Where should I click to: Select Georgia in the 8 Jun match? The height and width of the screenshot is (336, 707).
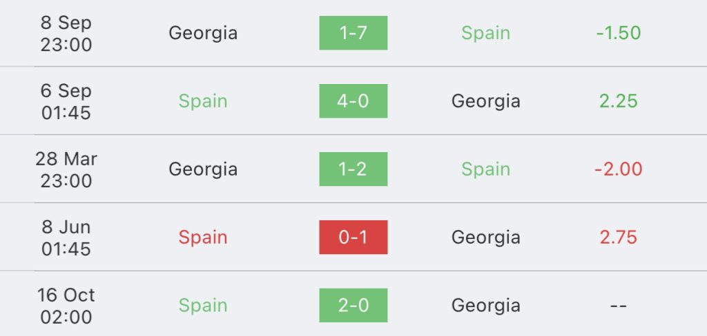click(485, 238)
